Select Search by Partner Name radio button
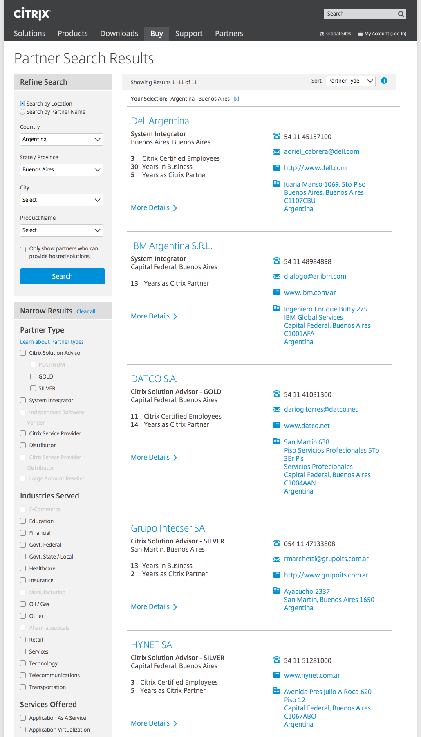 (x=22, y=112)
